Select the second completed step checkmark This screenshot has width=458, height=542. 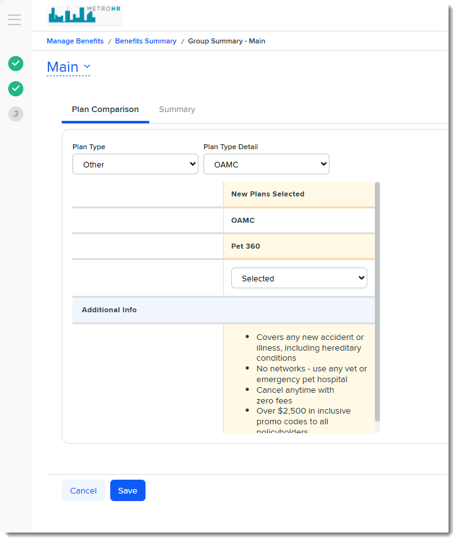coord(16,89)
